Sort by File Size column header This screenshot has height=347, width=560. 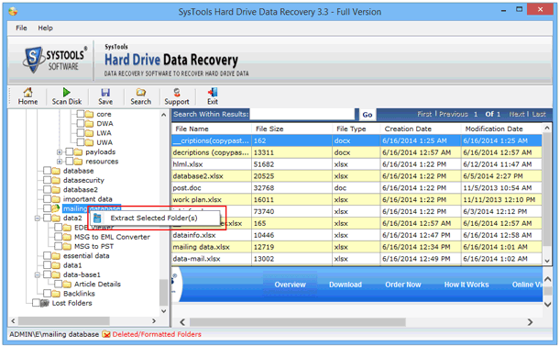click(291, 129)
